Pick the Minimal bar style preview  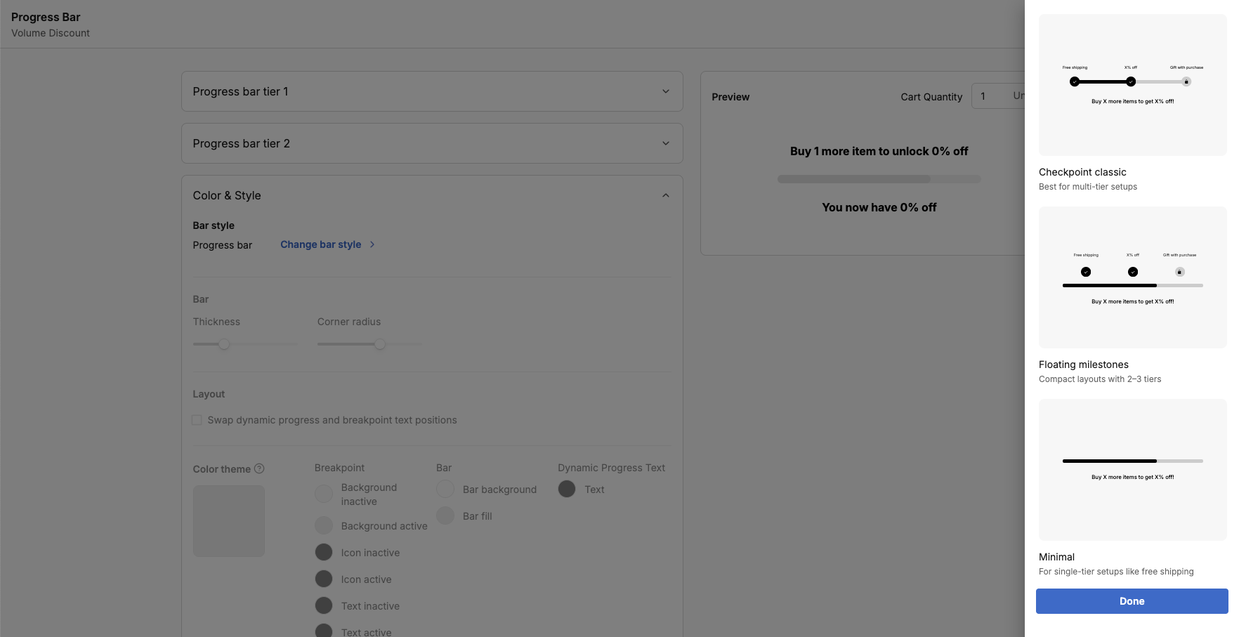point(1132,470)
